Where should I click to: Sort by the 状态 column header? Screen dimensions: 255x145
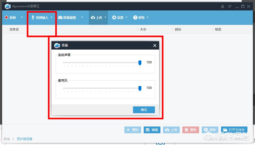[x=218, y=29]
